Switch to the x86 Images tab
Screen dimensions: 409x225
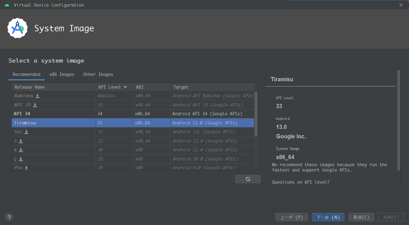tap(62, 74)
